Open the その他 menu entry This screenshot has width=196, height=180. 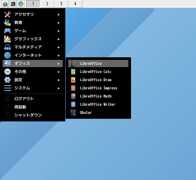33,72
